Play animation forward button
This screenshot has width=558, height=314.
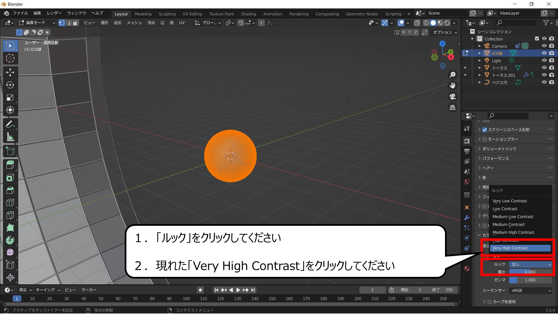click(x=238, y=290)
